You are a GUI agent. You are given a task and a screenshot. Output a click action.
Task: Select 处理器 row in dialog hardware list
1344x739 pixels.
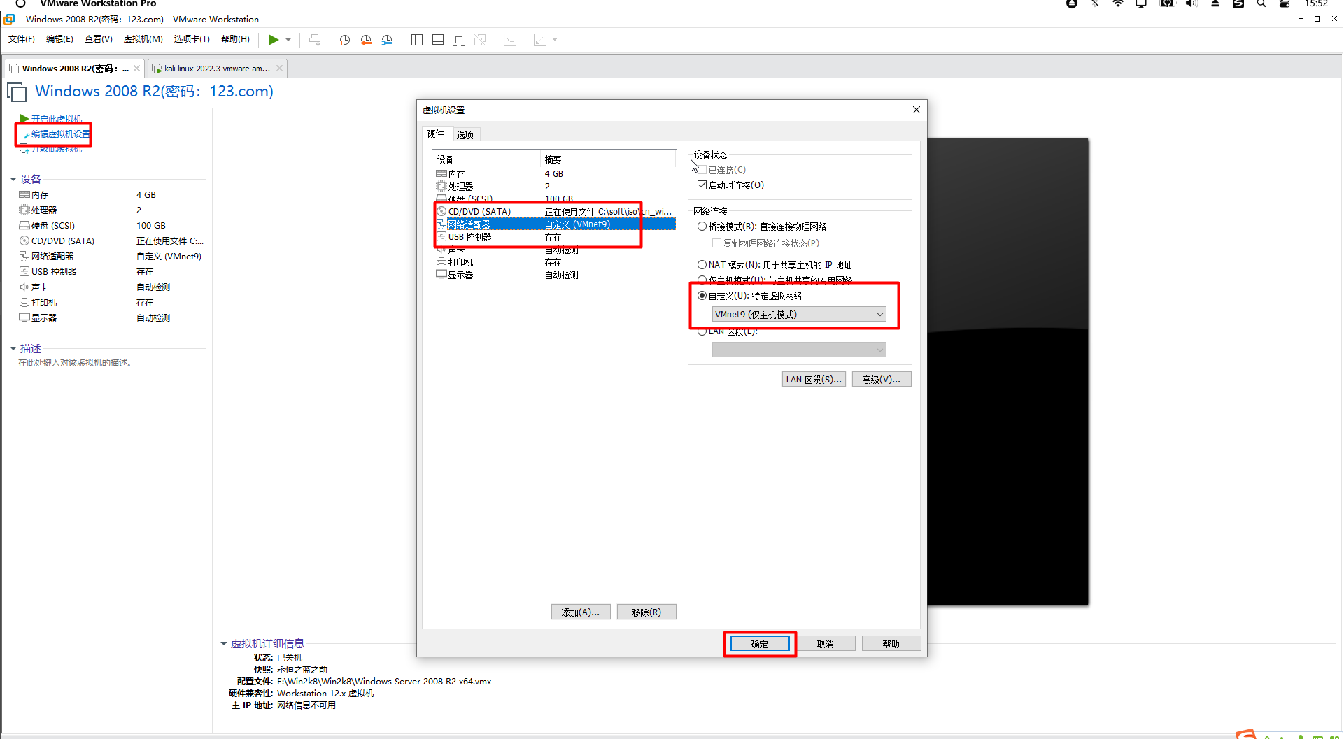(x=554, y=187)
